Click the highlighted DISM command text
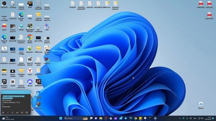The width and height of the screenshot is (216, 121). (13, 97)
